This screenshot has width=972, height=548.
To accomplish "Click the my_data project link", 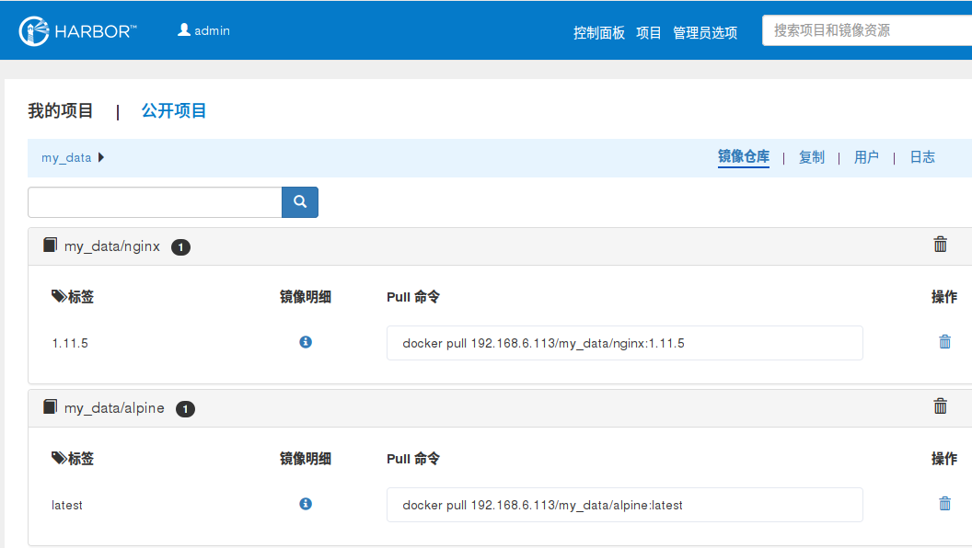I will pyautogui.click(x=66, y=158).
